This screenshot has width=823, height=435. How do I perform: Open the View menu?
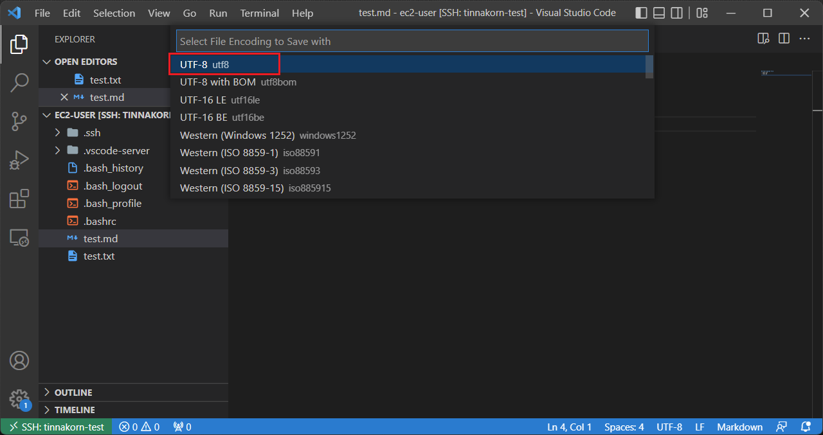tap(159, 13)
